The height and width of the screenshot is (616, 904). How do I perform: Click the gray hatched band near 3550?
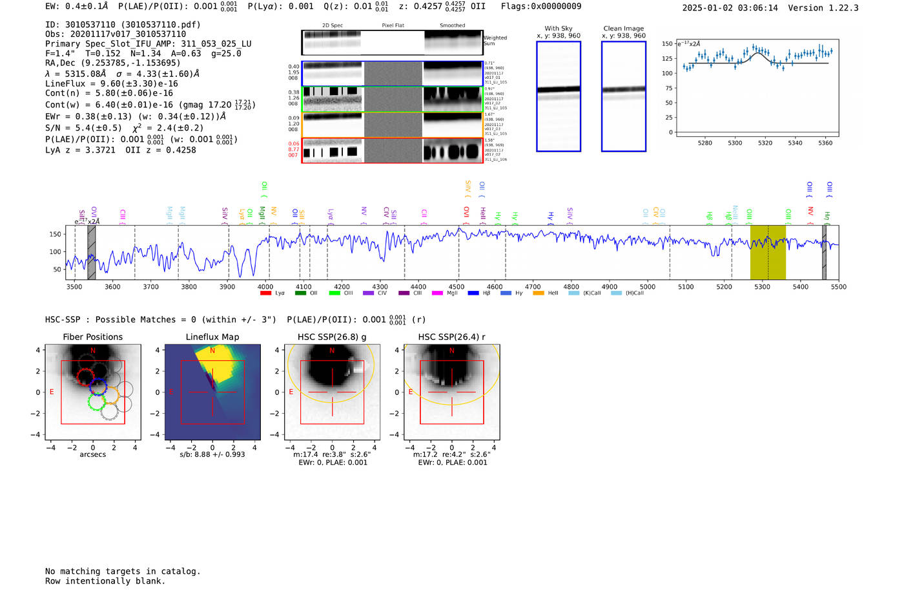point(92,253)
